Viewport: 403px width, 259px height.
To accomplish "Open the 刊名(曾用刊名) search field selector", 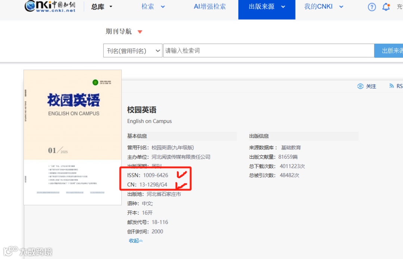I will click(132, 51).
